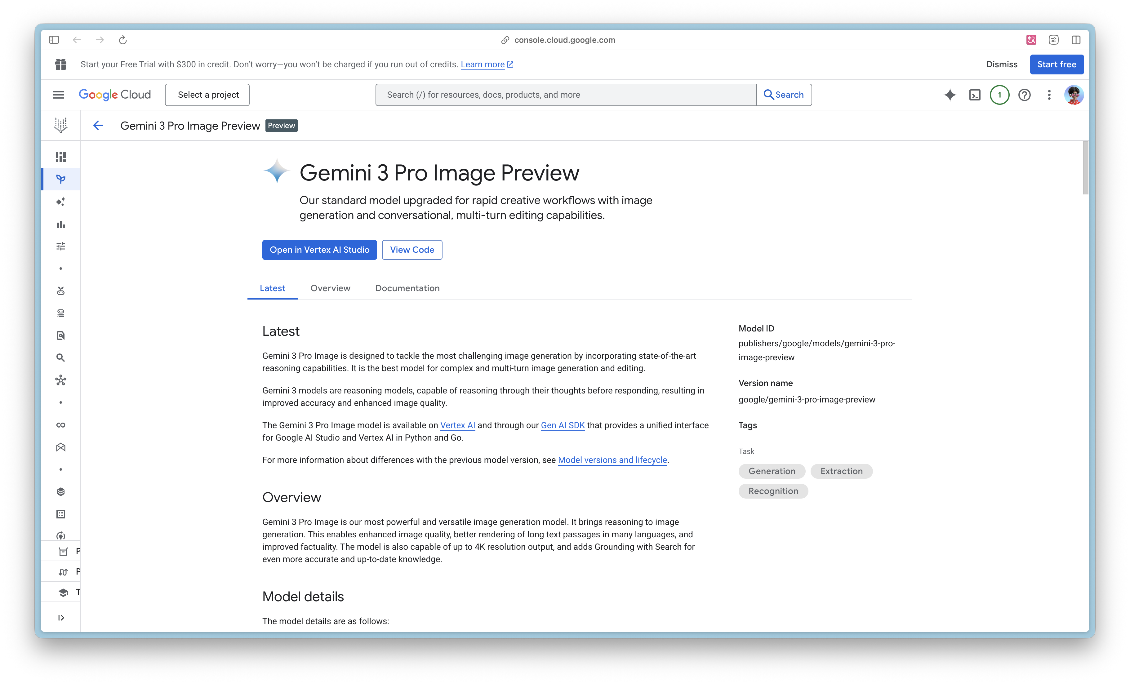
Task: Activate Cloud Shell terminal icon
Action: pyautogui.click(x=975, y=95)
